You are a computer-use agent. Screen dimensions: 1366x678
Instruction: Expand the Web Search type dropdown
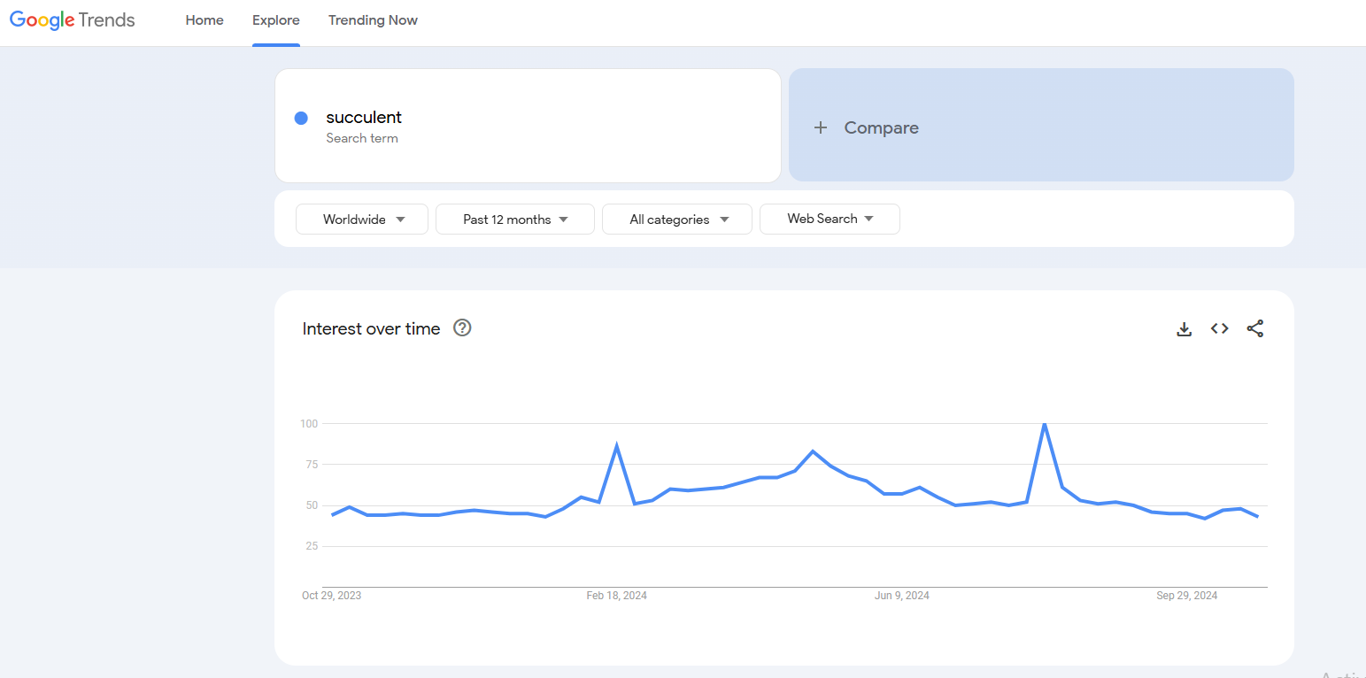[x=830, y=219]
